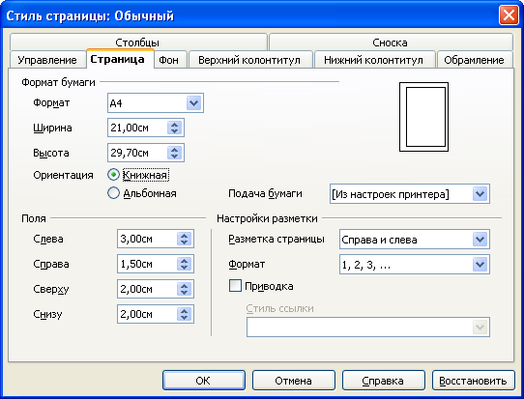524x399 pixels.
Task: Increase Ширина with up arrow
Action: [x=174, y=124]
